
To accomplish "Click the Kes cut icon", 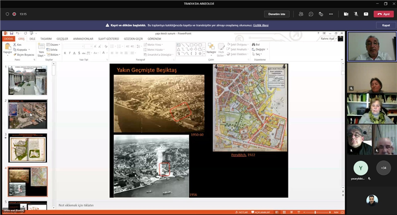I will click(15, 45).
